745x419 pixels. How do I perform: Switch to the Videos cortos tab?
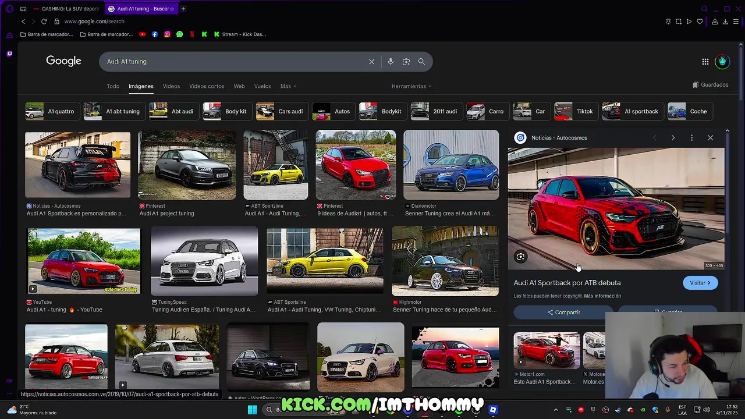(x=207, y=86)
